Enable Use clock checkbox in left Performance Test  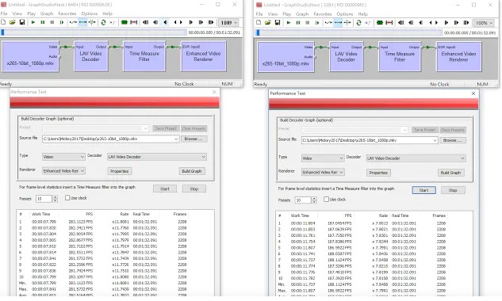click(x=67, y=198)
